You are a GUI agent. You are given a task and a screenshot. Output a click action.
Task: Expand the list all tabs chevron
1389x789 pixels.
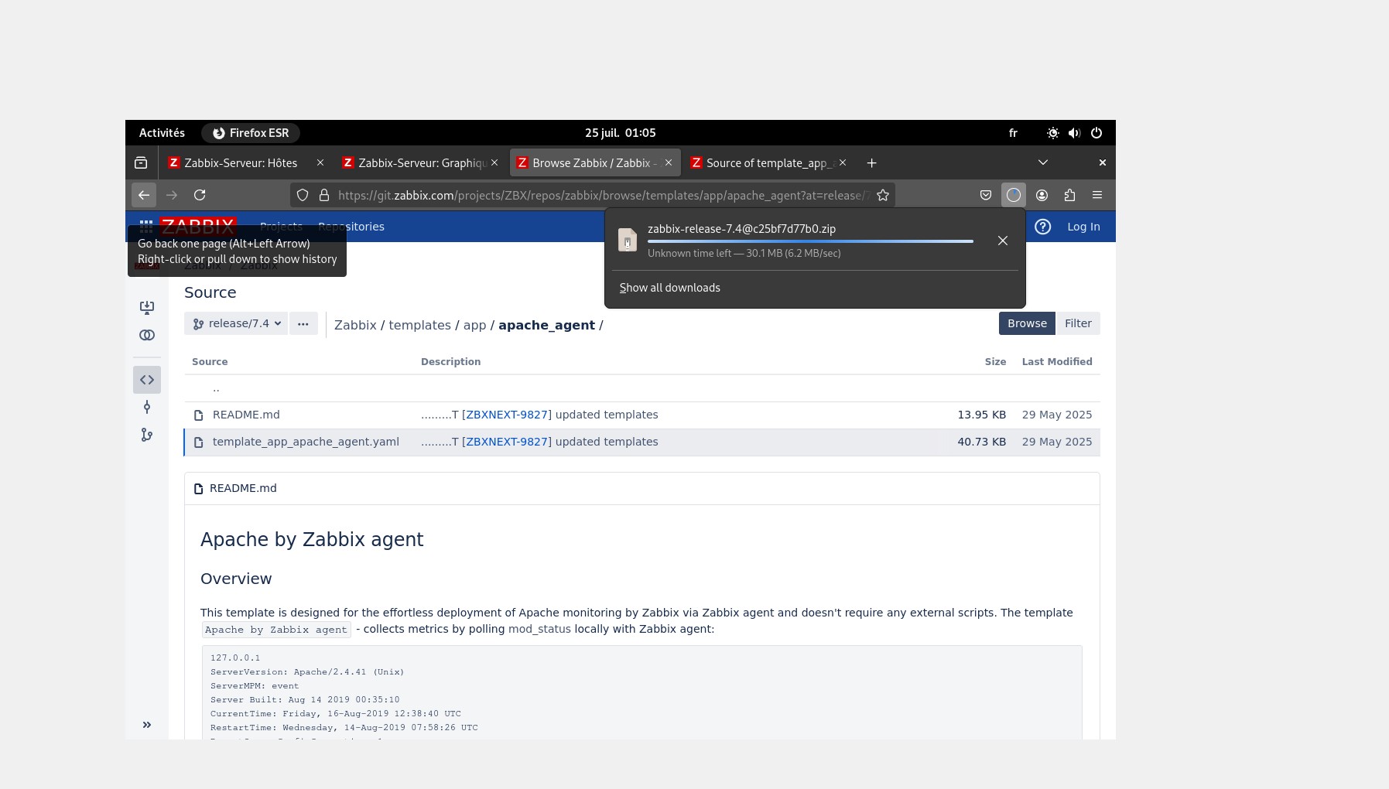click(1042, 162)
